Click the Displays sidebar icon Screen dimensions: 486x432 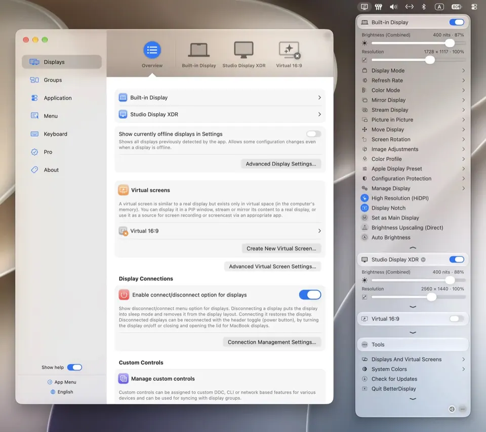click(x=34, y=62)
